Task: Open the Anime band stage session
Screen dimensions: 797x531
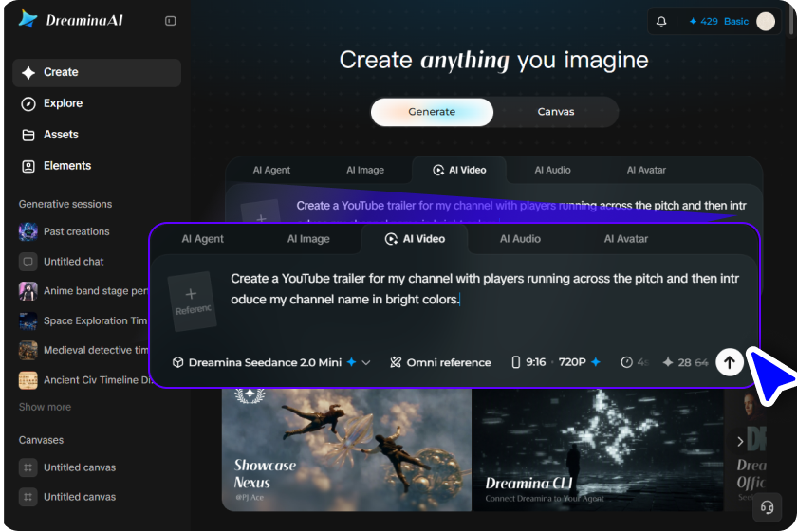Action: [x=83, y=291]
